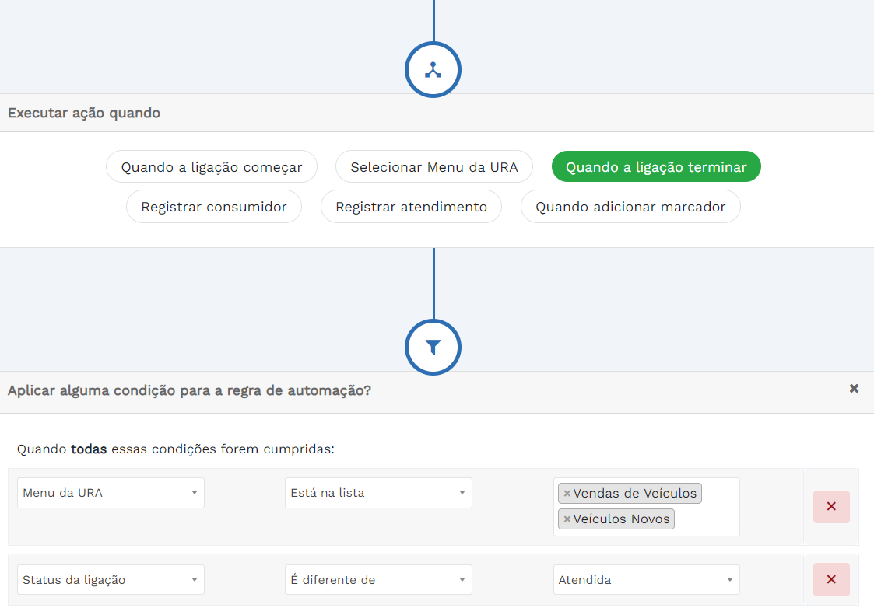Open the É diferente de operator dropdown
The width and height of the screenshot is (874, 608).
point(378,580)
